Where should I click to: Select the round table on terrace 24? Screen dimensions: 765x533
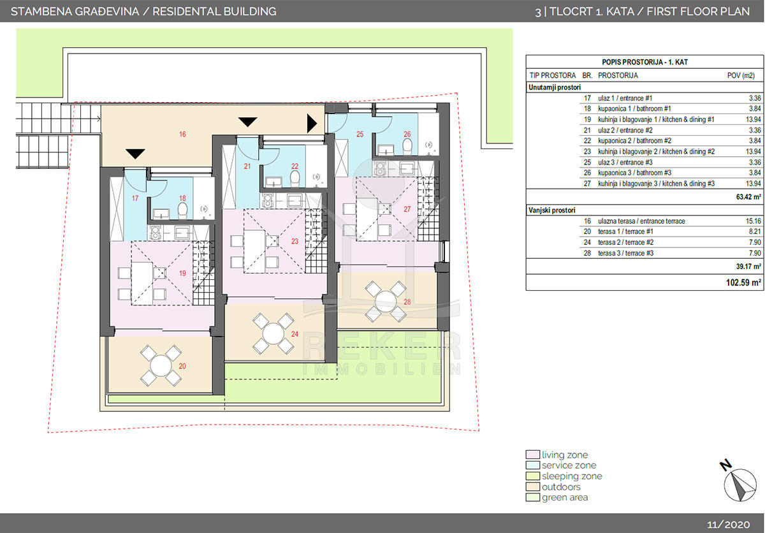pyautogui.click(x=273, y=334)
